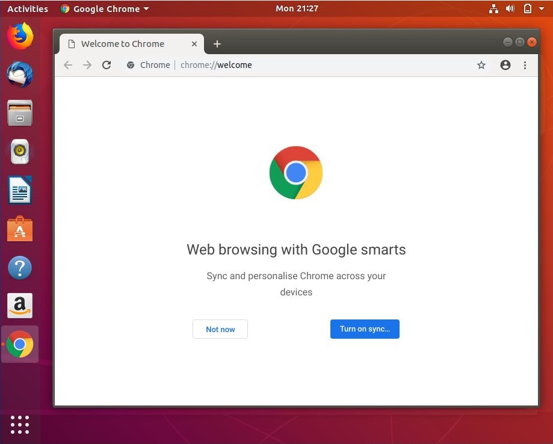Minimize the Chrome window
The width and height of the screenshot is (553, 444).
point(507,42)
